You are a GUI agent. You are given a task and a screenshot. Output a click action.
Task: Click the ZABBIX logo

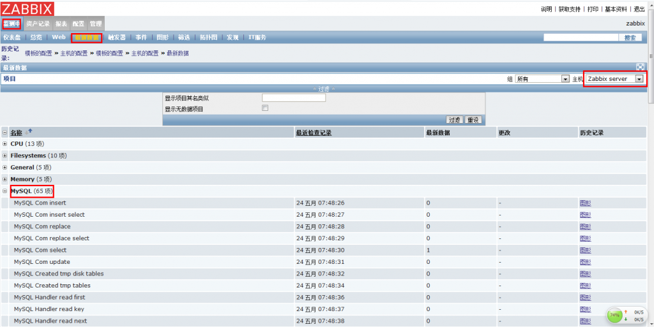tap(27, 8)
